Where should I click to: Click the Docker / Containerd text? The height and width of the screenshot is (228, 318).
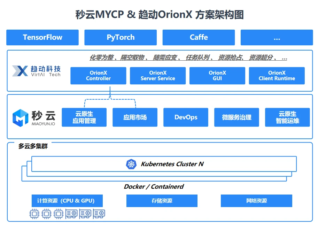(154, 187)
